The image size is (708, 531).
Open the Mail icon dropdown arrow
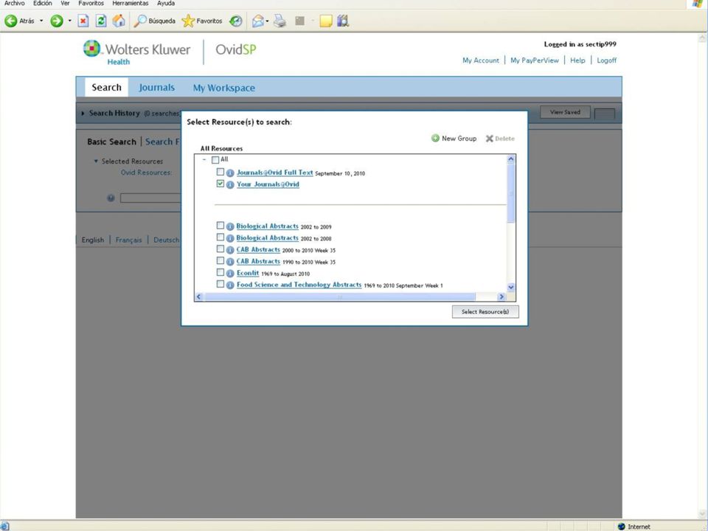point(267,21)
